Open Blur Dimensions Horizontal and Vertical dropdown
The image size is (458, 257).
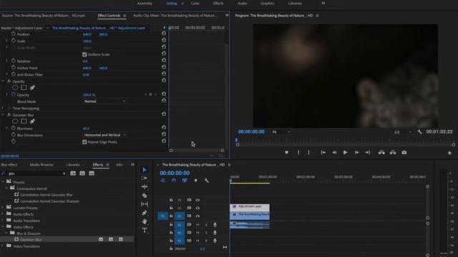click(105, 135)
